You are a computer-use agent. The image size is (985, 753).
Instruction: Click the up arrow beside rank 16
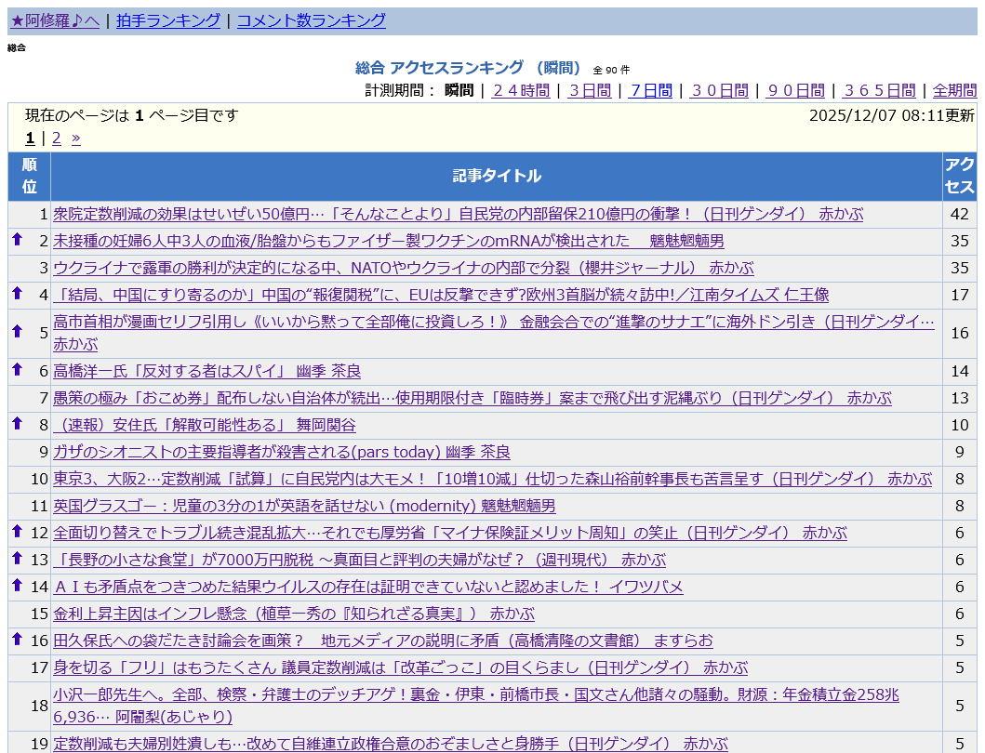point(17,640)
